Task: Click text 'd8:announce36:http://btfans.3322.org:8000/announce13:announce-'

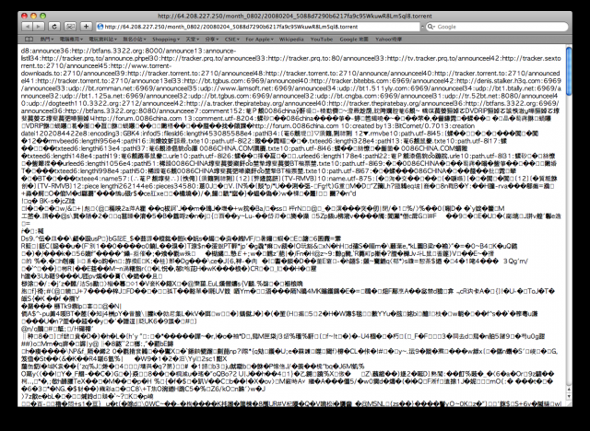Action: pyautogui.click(x=129, y=51)
